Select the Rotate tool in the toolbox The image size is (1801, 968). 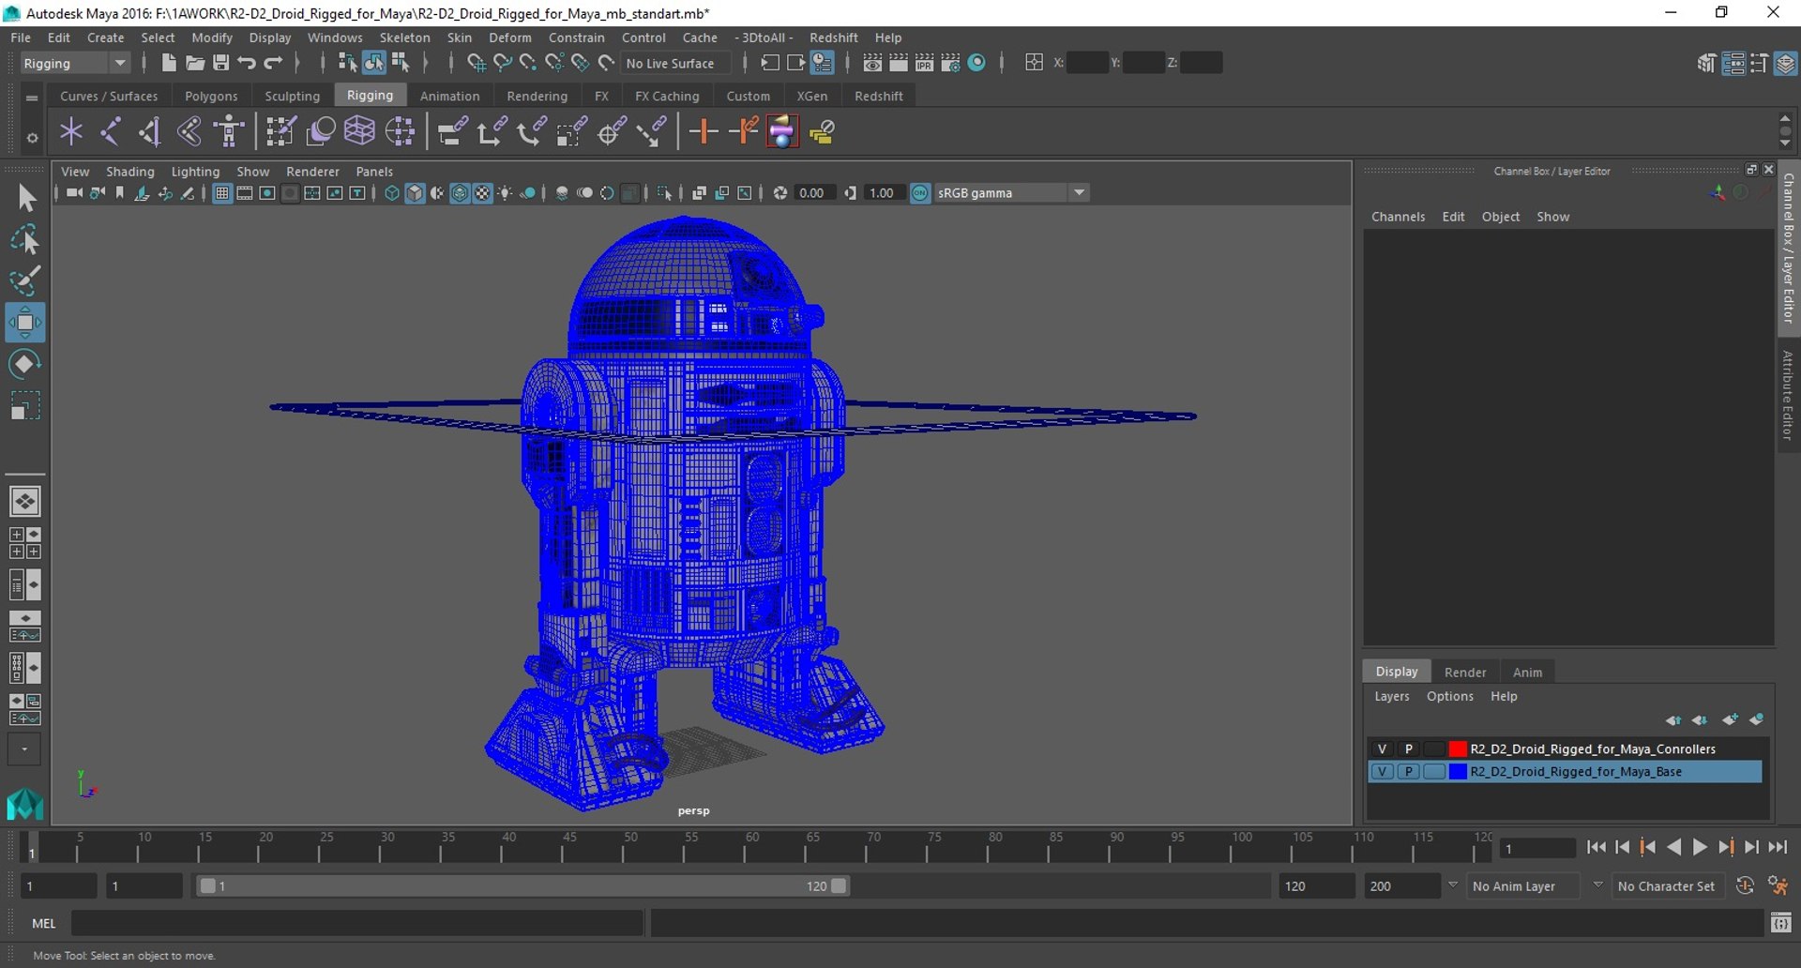25,364
